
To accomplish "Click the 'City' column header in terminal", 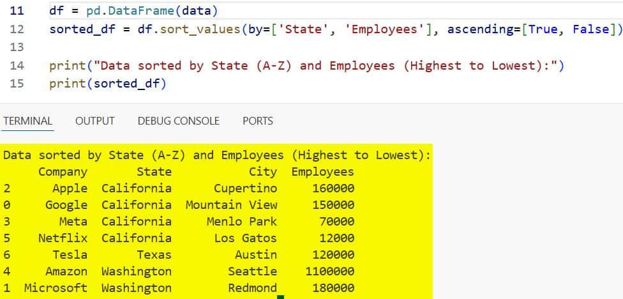I will point(263,172).
